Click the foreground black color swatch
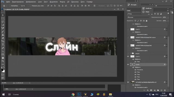The image size is (174, 97). (x=2, y=70)
